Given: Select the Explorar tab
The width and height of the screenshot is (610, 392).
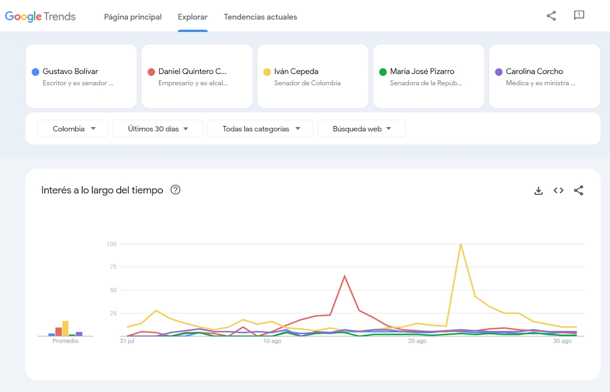Looking at the screenshot, I should 193,17.
